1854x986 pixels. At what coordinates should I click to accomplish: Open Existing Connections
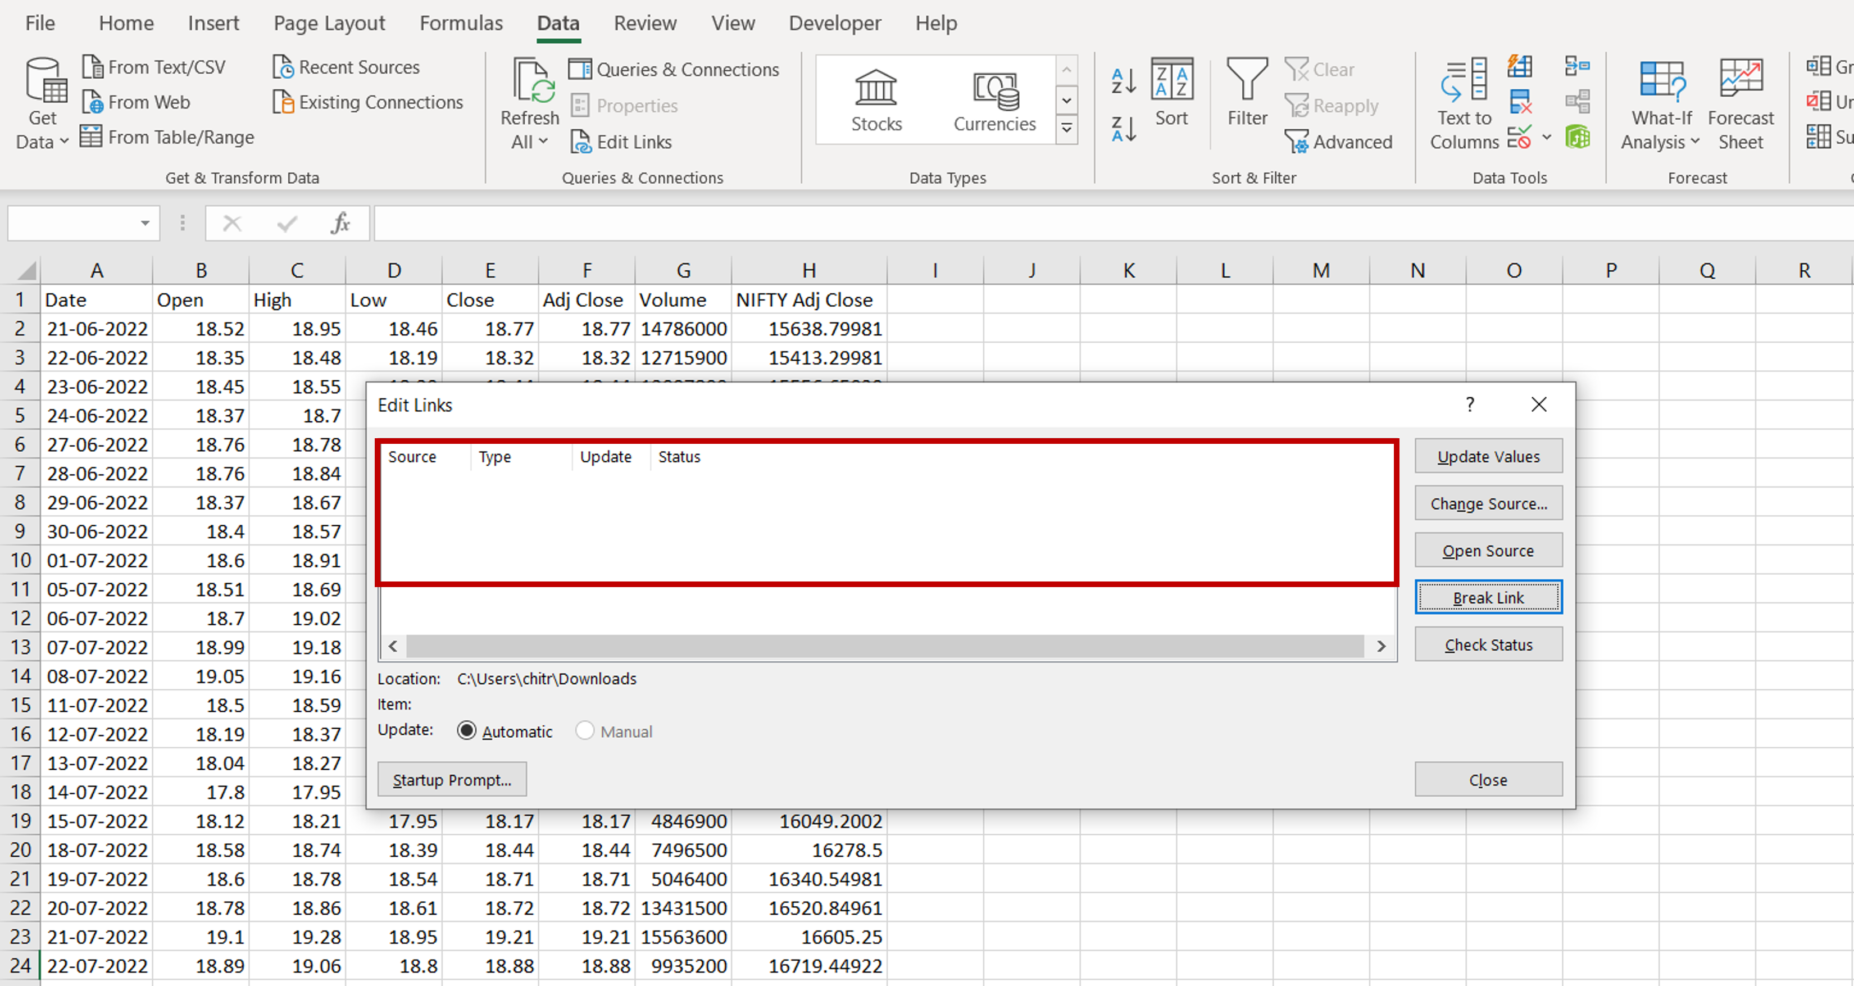(369, 102)
